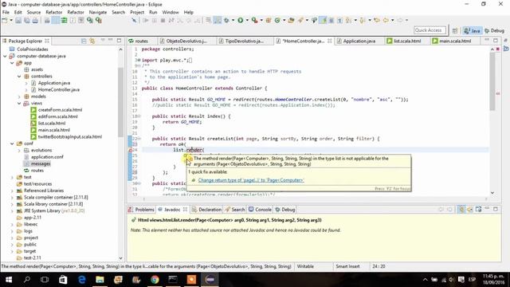Open the Window menu
This screenshot has height=287, width=510.
[171, 13]
